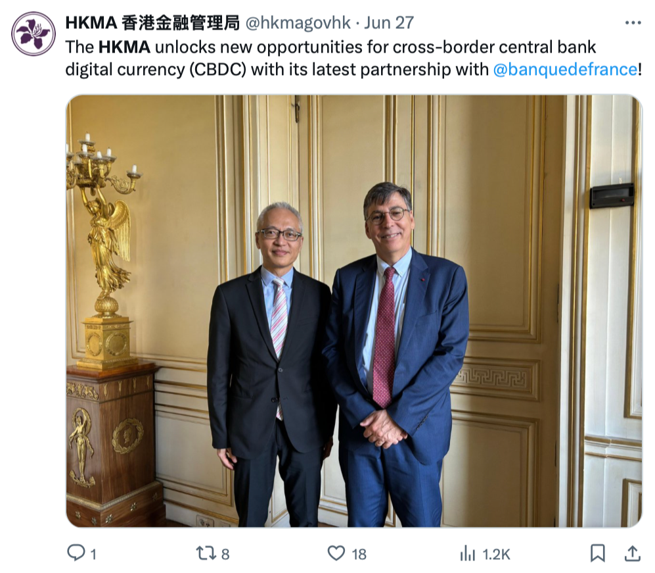
Task: Click the reply count of 1
Action: tap(93, 555)
